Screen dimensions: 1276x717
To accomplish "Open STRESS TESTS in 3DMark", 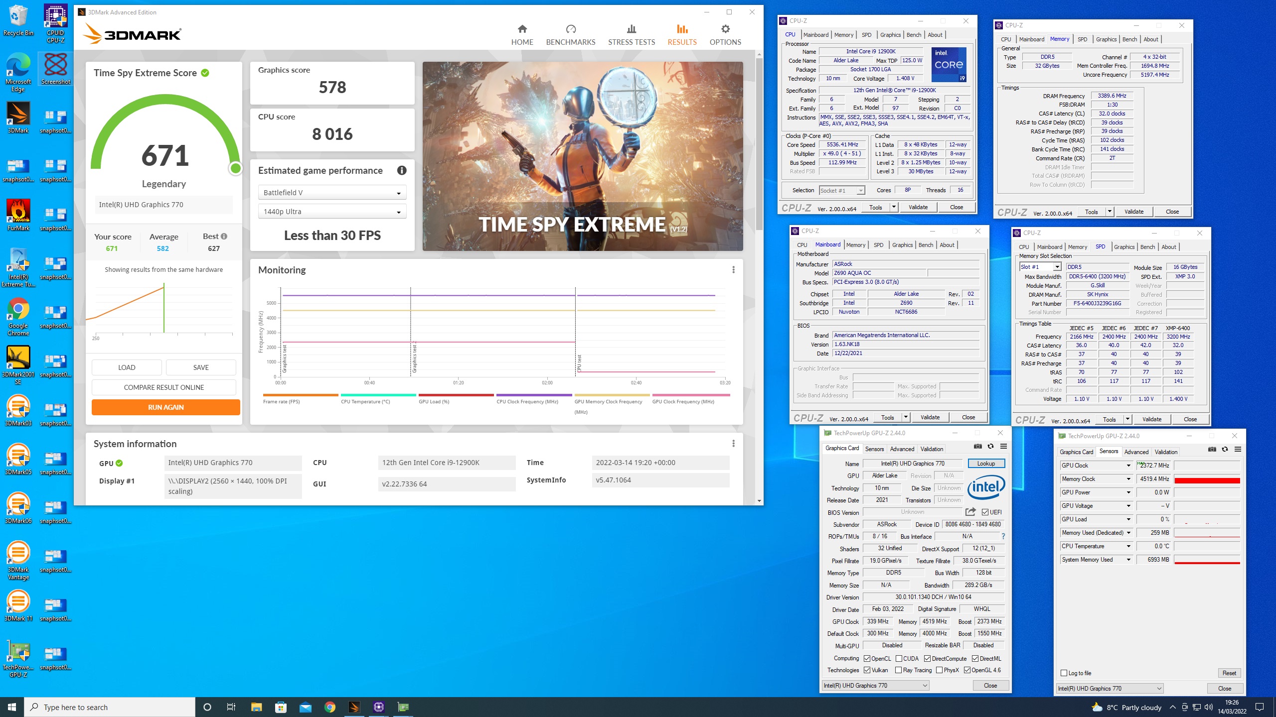I will 632,35.
